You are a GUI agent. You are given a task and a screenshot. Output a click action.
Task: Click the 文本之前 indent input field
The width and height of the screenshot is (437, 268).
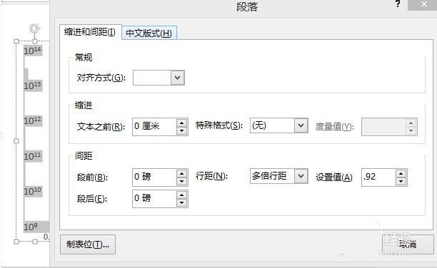[x=154, y=127]
